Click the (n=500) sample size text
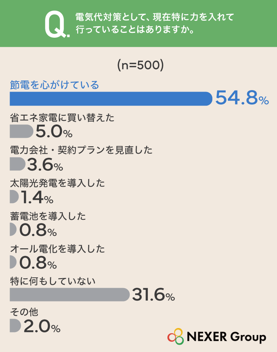Image resolution: width=277 pixels, height=352 pixels. coord(140,65)
